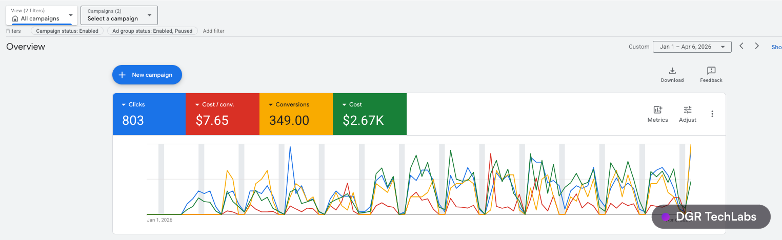Screen dimensions: 782x240
Task: Open the All campaigns view dropdown
Action: pyautogui.click(x=42, y=15)
